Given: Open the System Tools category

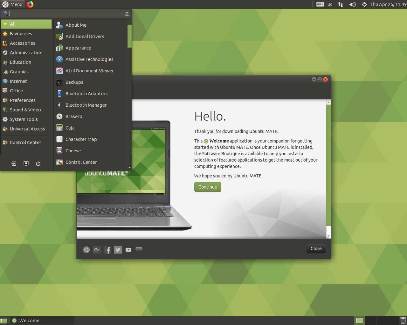Looking at the screenshot, I should (26, 119).
